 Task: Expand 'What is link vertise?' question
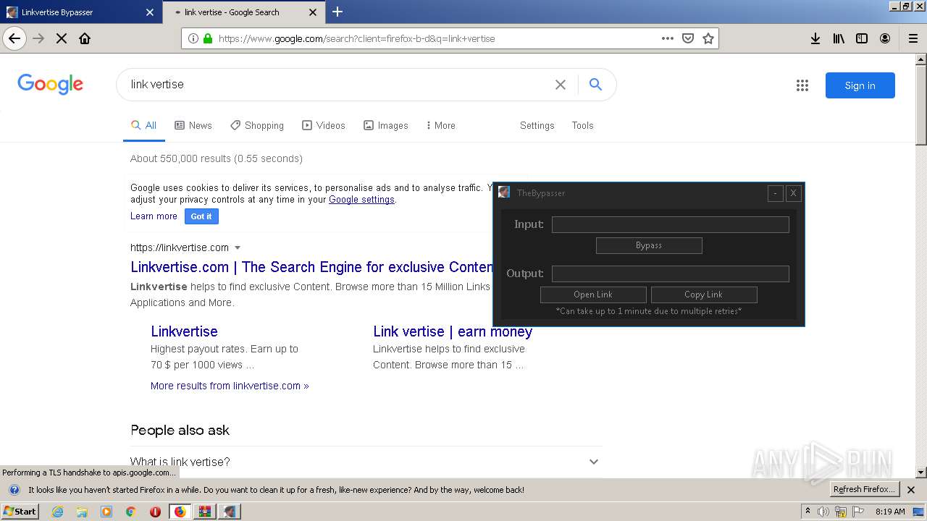[x=366, y=462]
